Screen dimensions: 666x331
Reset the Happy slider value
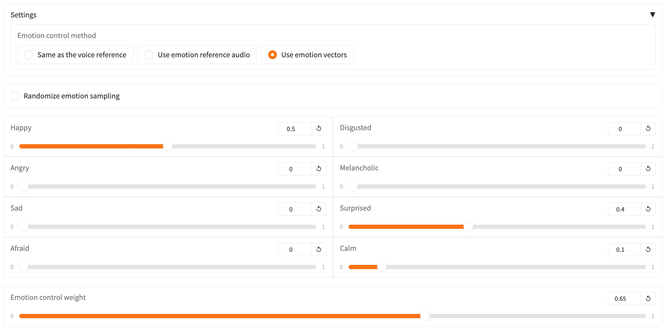pos(319,129)
